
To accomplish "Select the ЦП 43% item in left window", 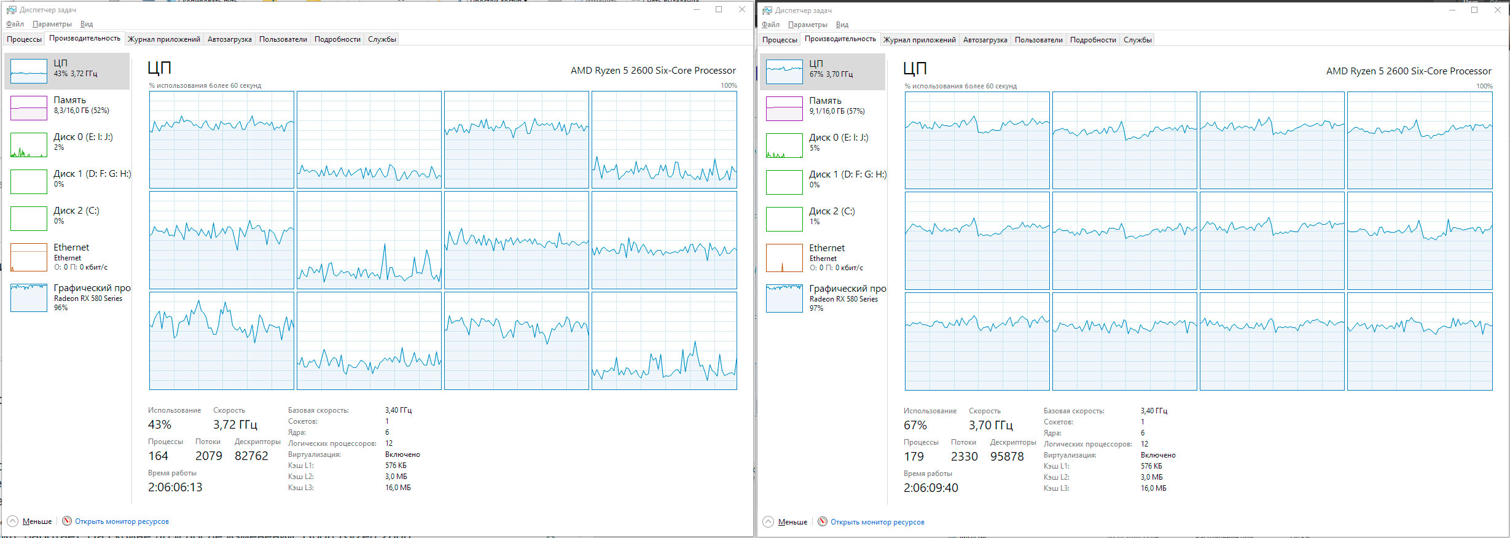I will click(67, 71).
